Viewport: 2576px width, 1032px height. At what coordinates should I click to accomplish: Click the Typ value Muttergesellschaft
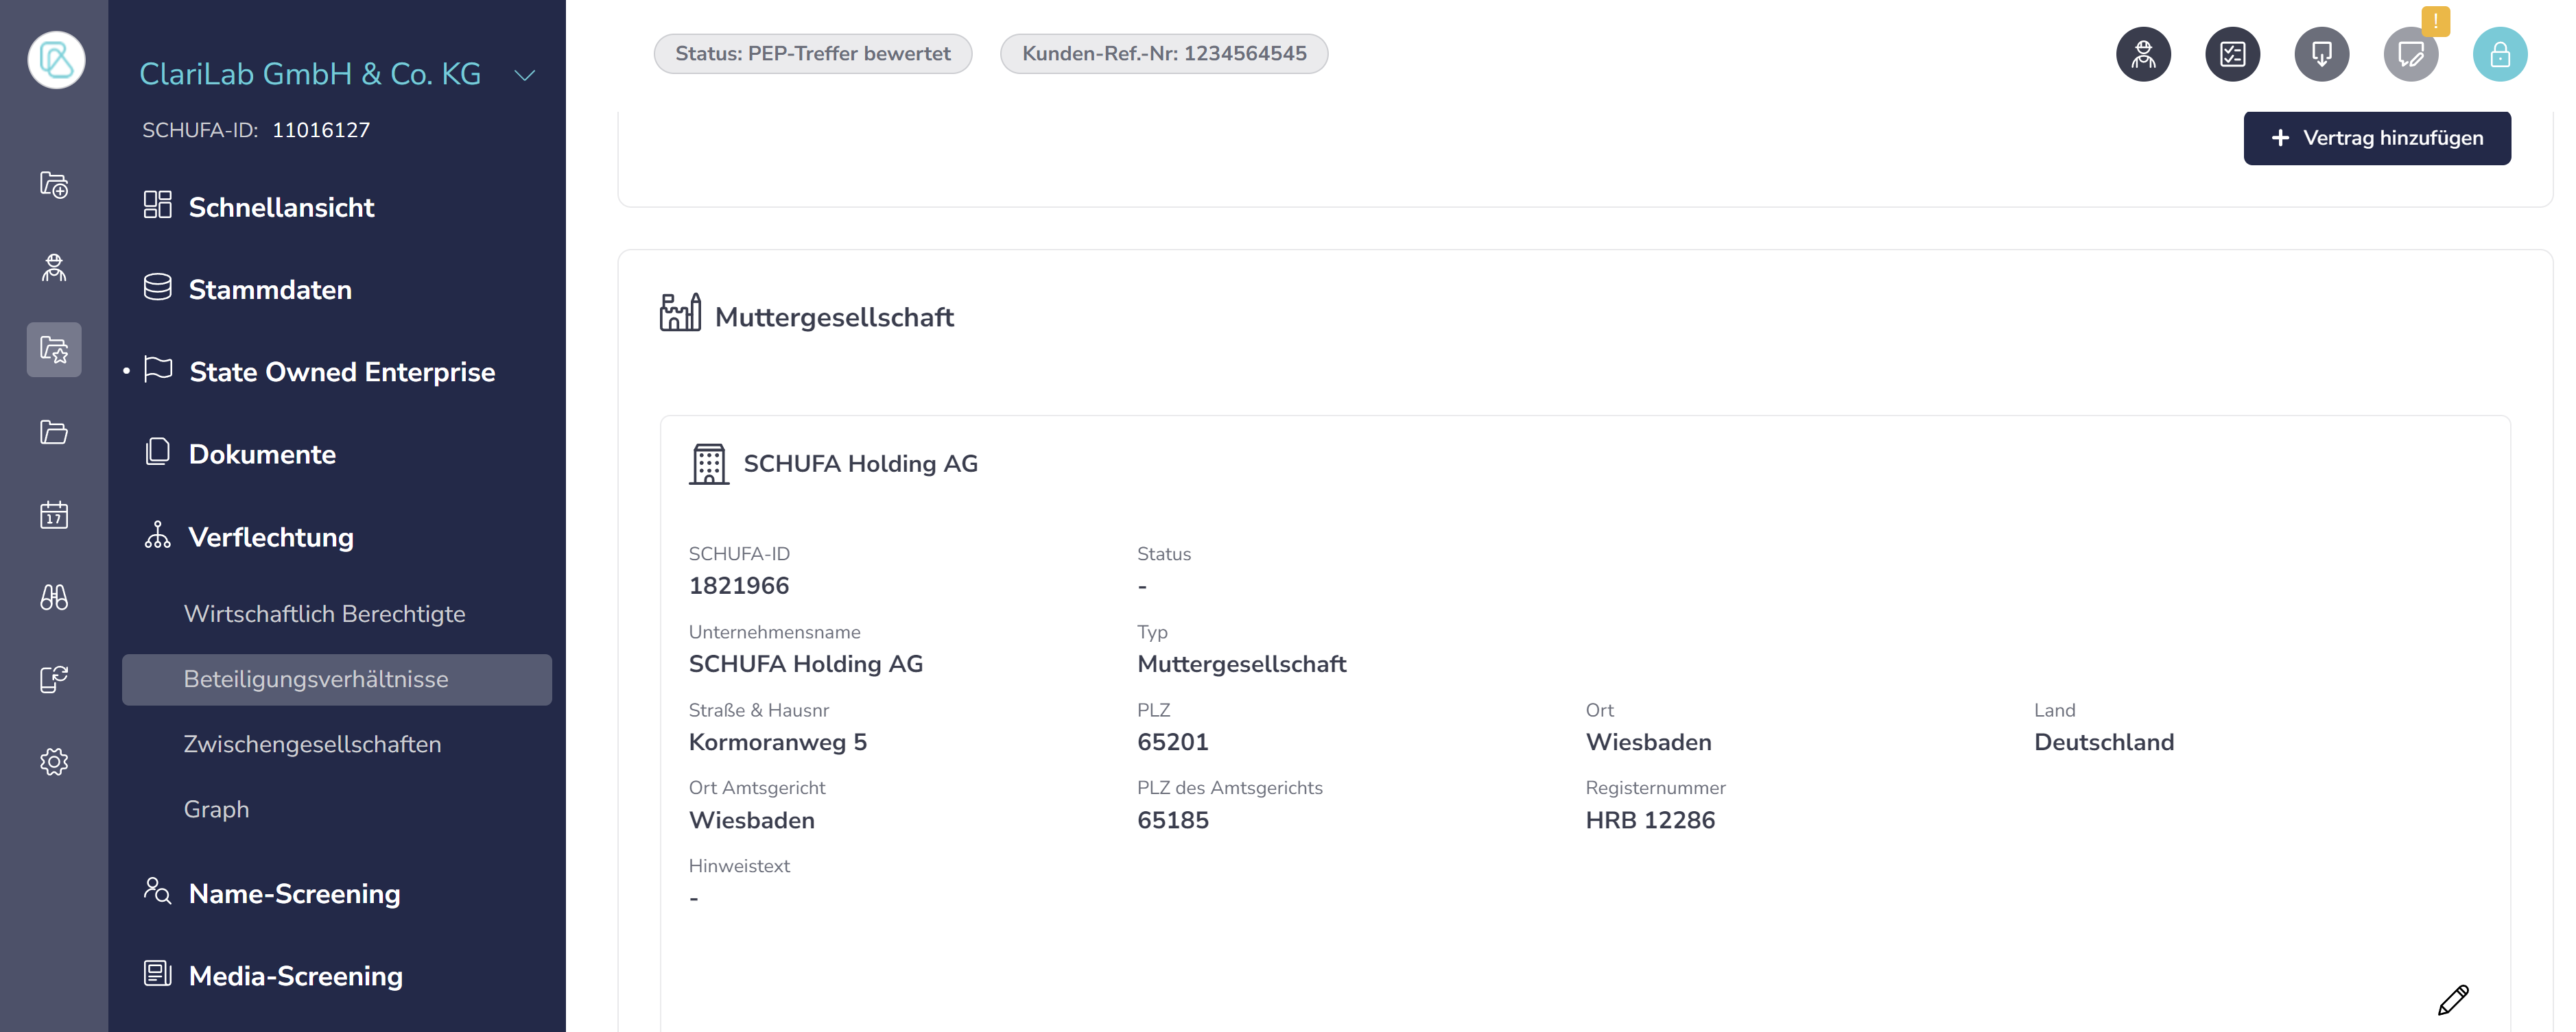point(1241,664)
